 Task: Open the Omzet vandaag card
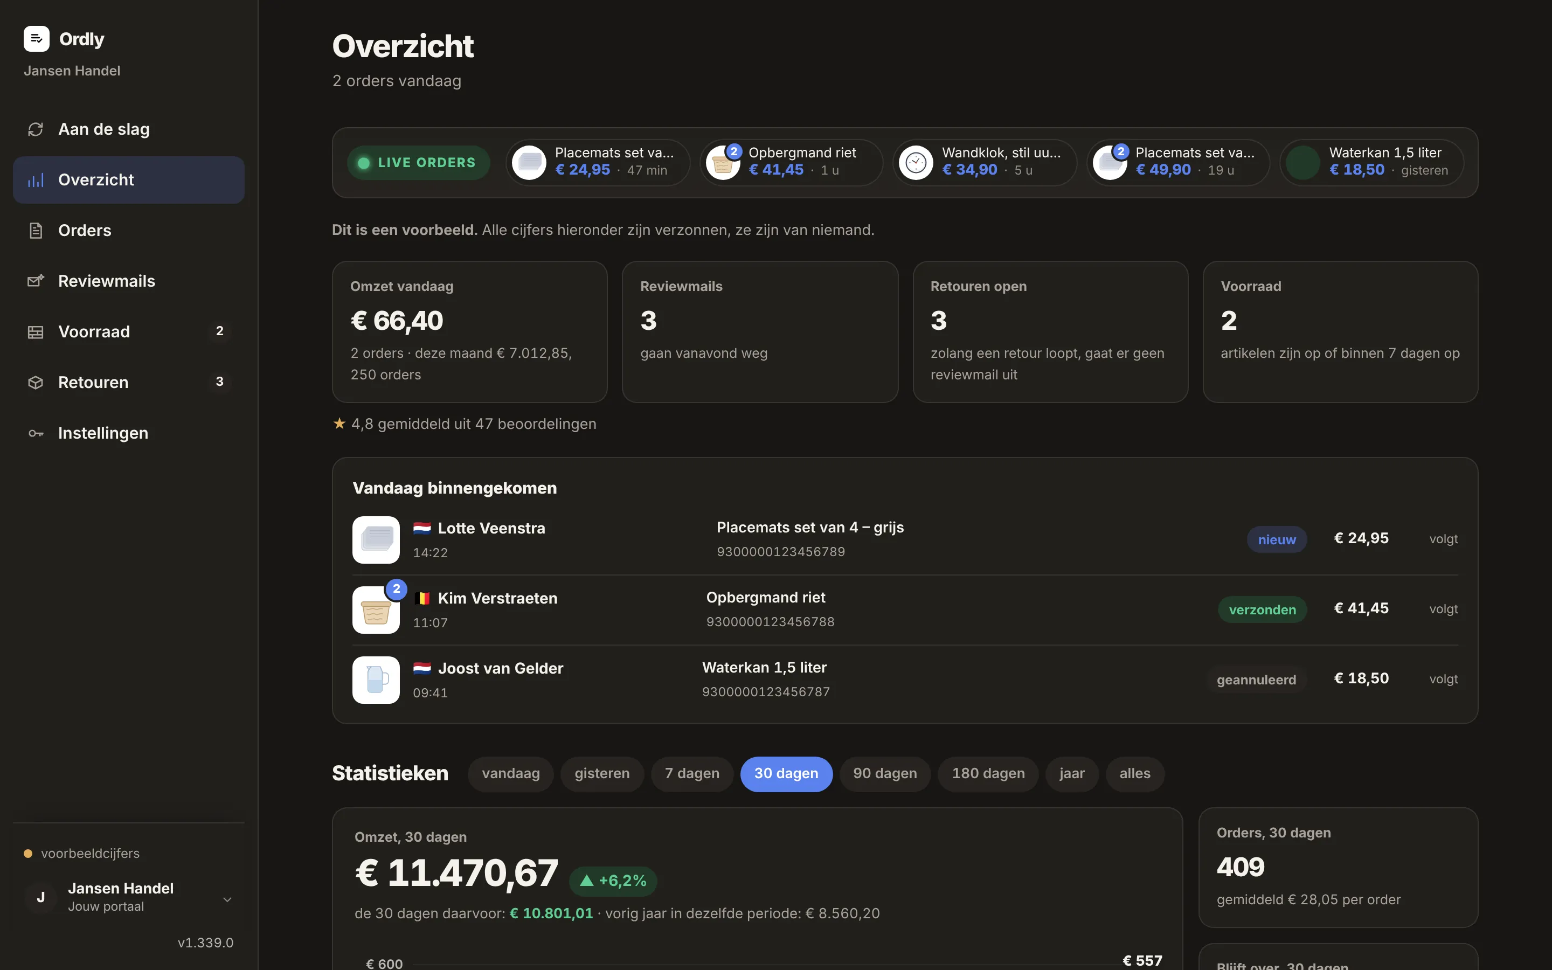(x=469, y=331)
